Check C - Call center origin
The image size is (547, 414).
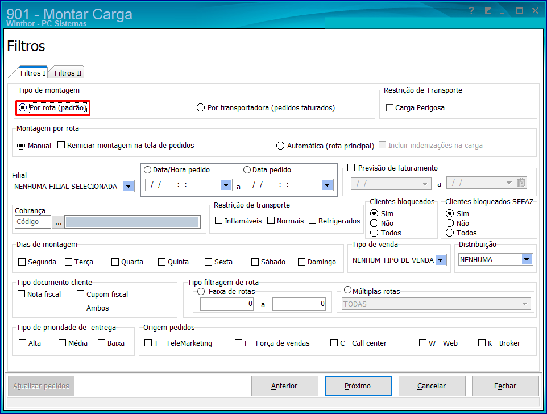tap(334, 342)
